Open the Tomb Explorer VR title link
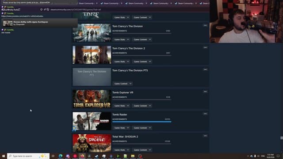 [x=123, y=92]
